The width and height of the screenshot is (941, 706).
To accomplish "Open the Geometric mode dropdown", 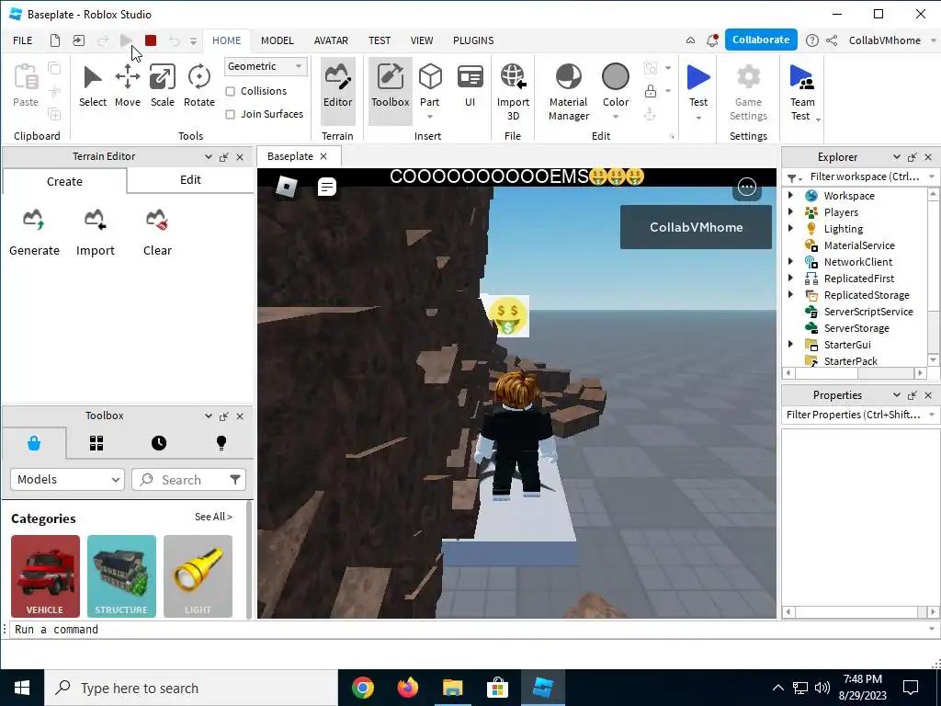I will [266, 66].
